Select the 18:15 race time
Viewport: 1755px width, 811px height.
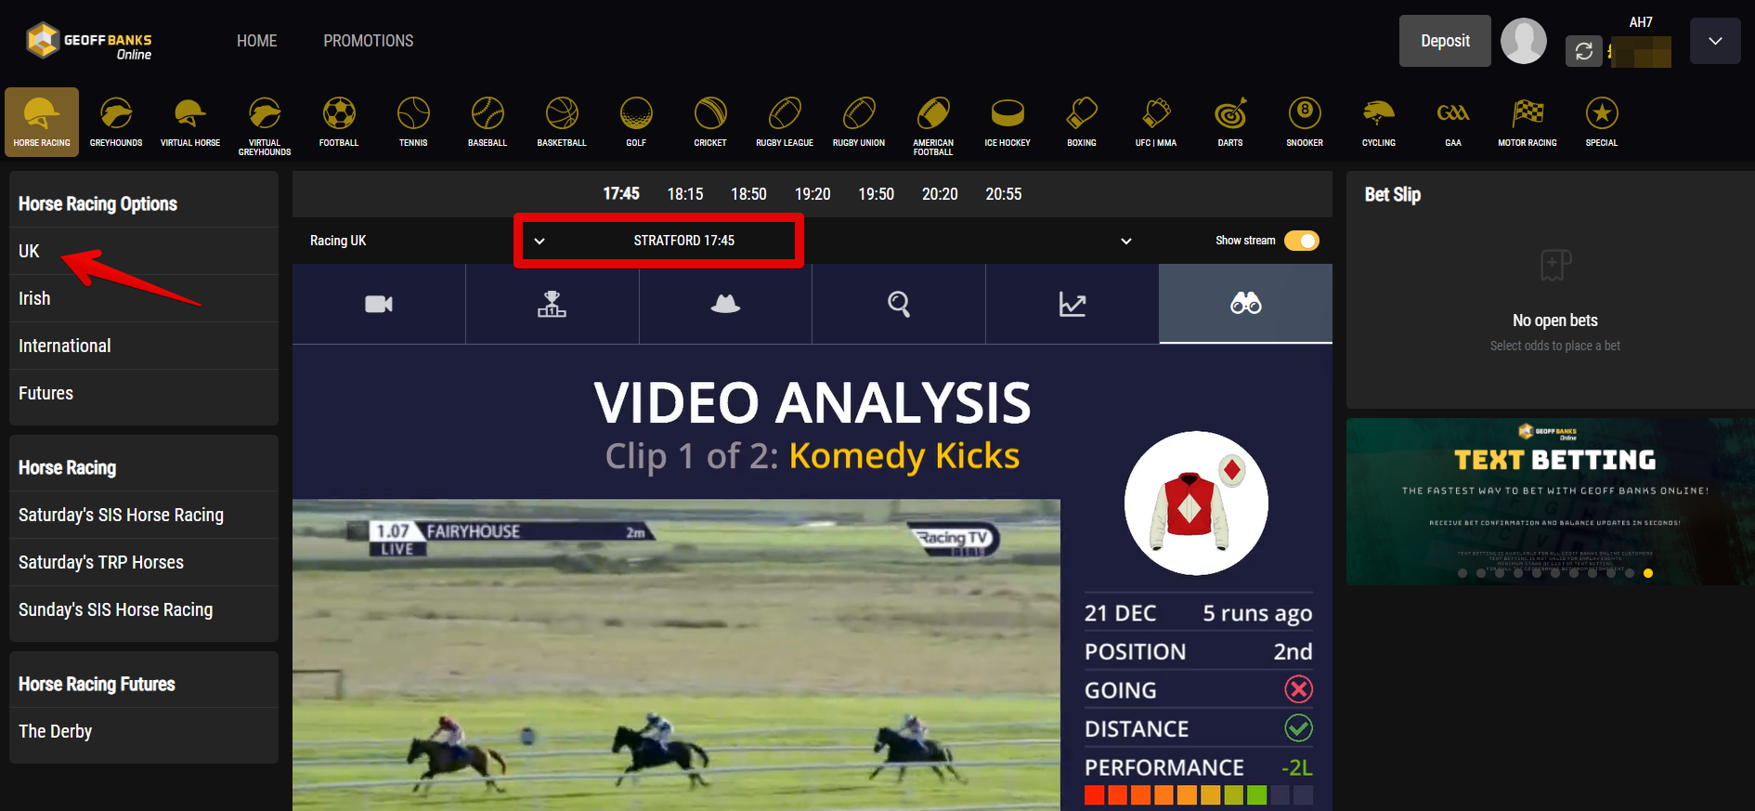[685, 193]
